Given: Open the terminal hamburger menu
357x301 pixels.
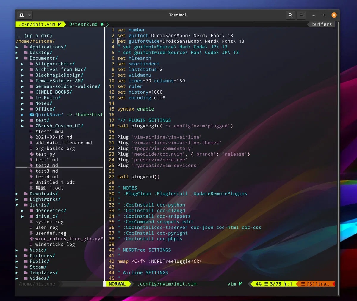Looking at the screenshot, I should click(301, 15).
